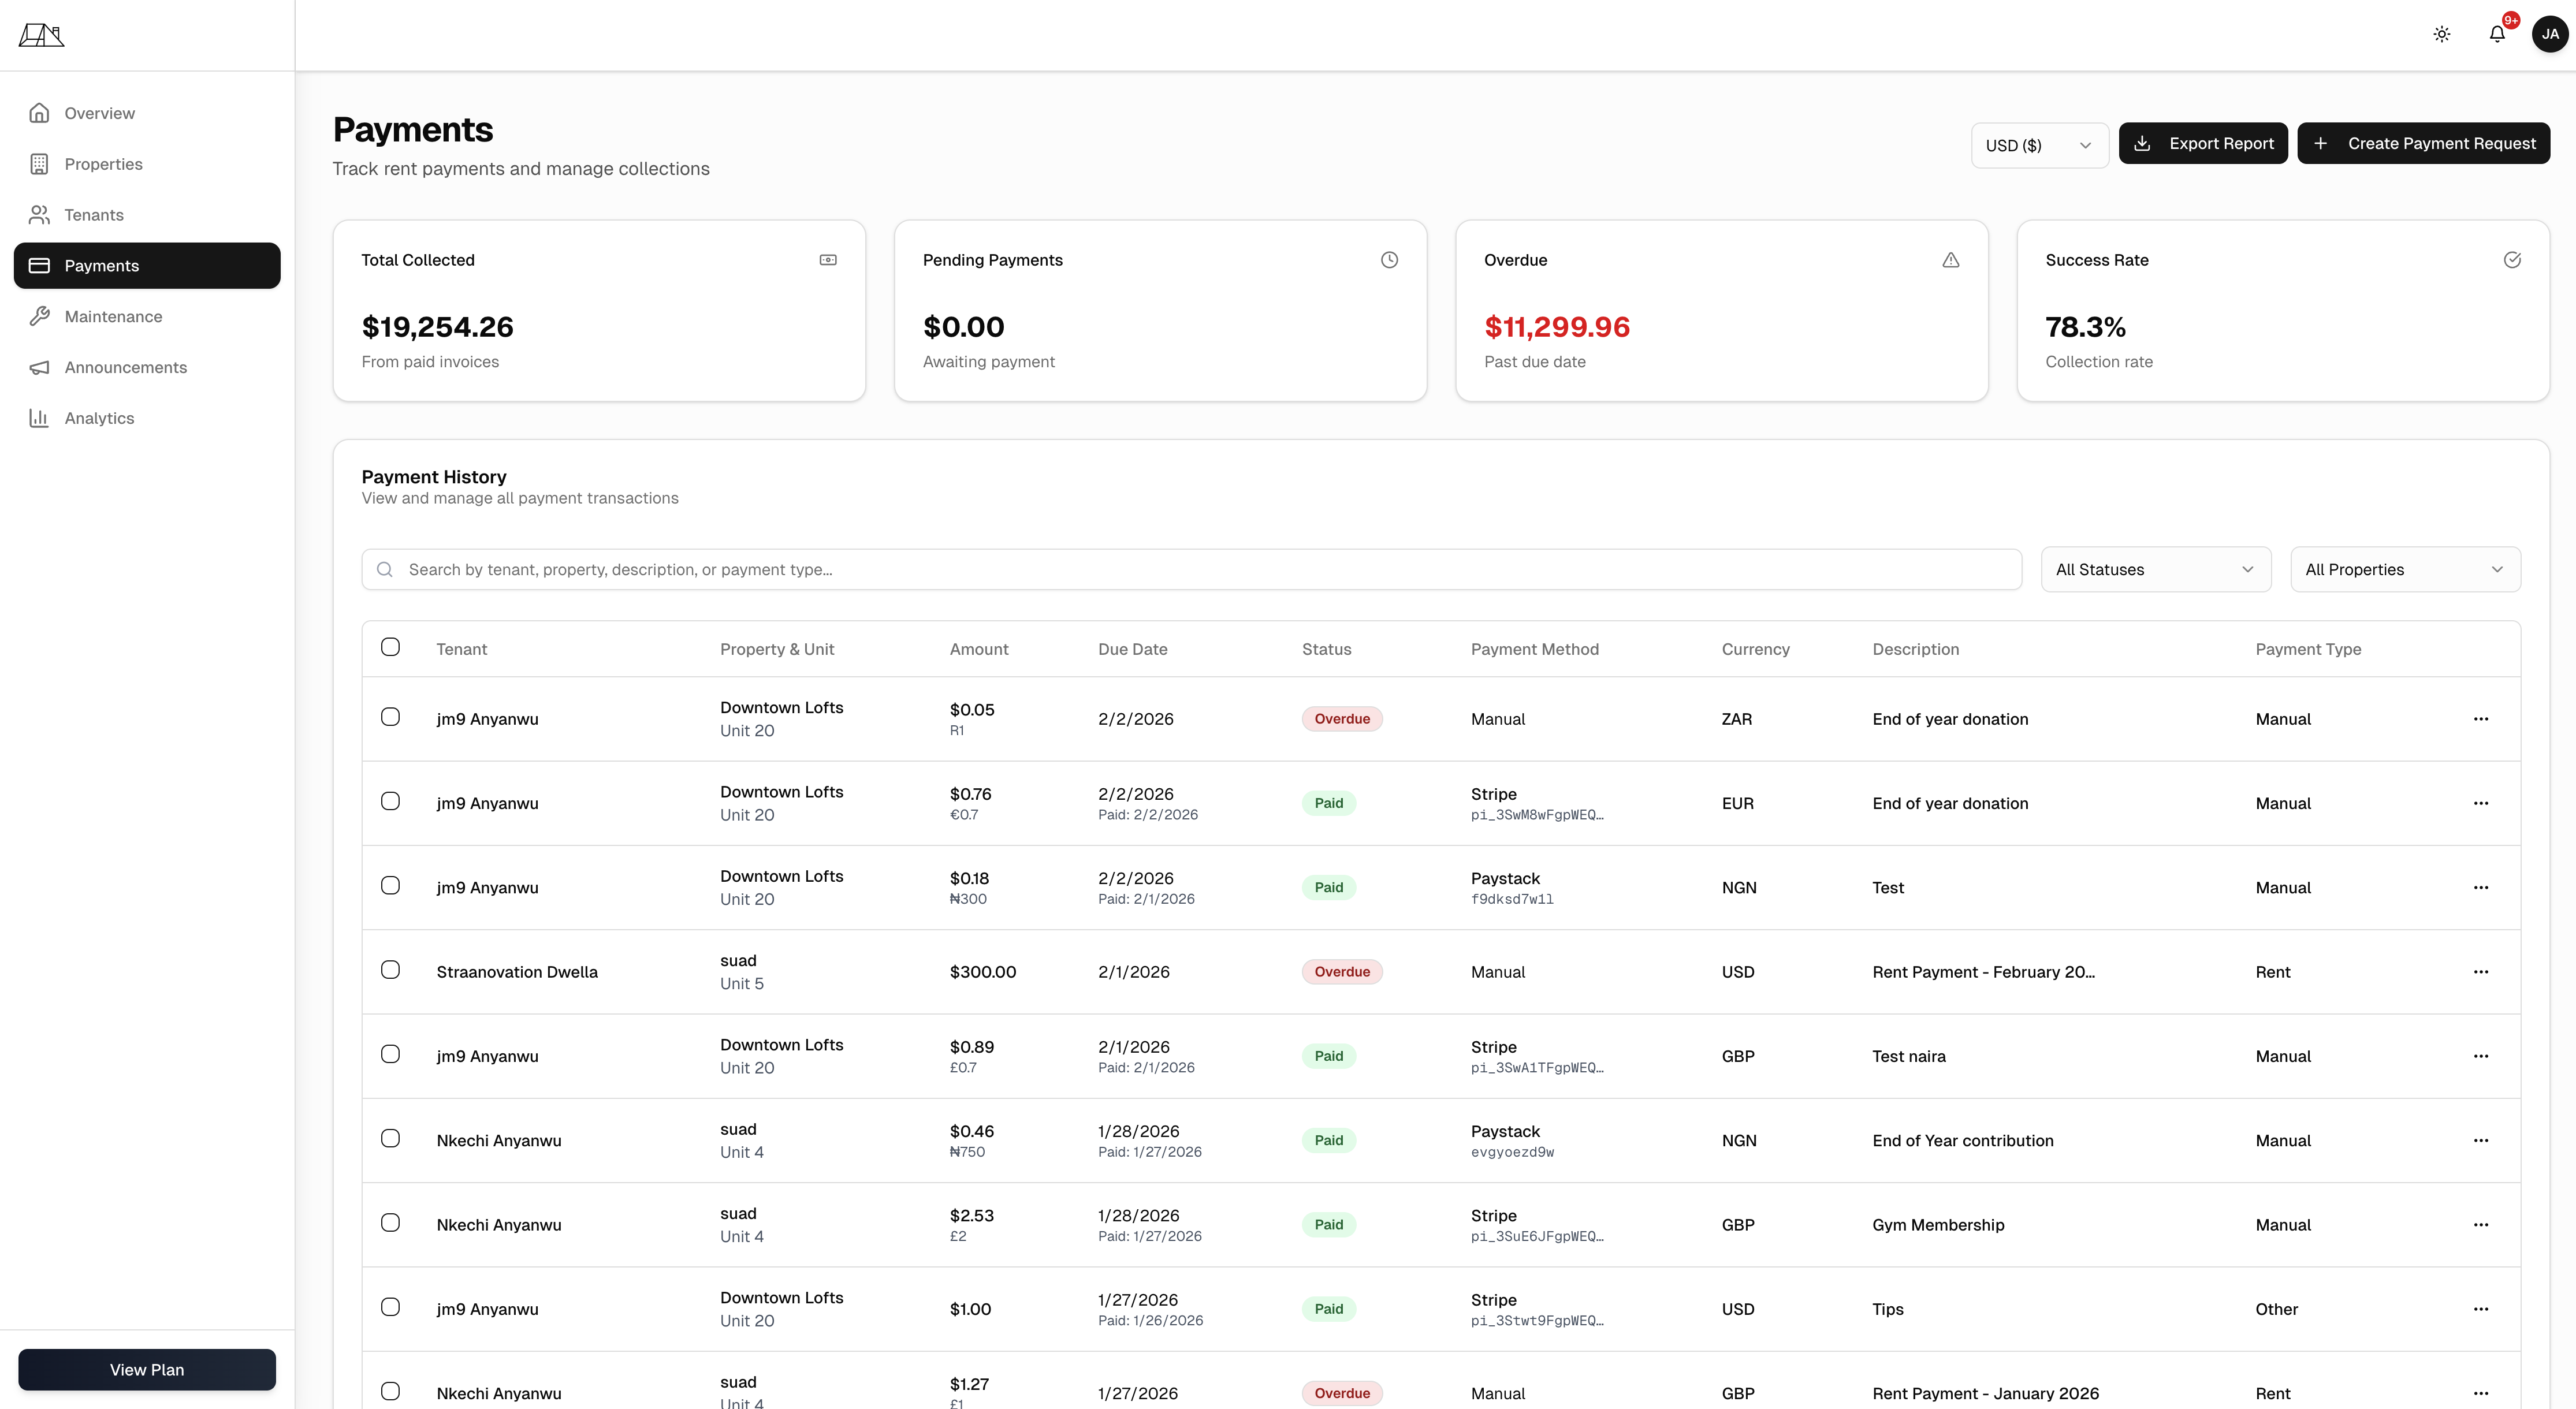Click the checkmark icon on Success Rate card

(x=2511, y=260)
